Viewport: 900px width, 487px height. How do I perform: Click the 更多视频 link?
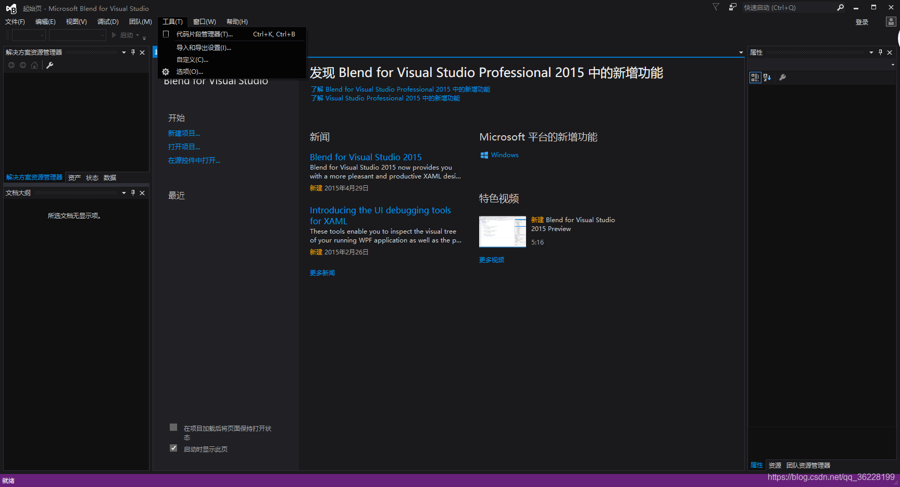(492, 260)
